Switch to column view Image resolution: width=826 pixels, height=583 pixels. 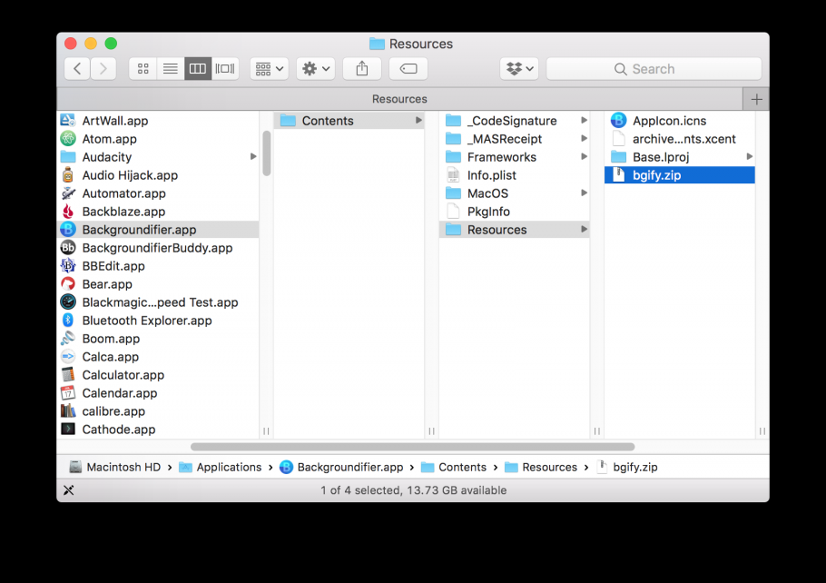(198, 68)
